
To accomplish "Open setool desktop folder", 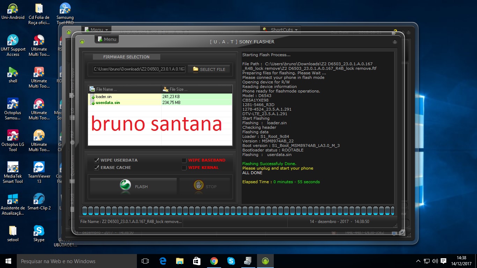I will point(13,233).
